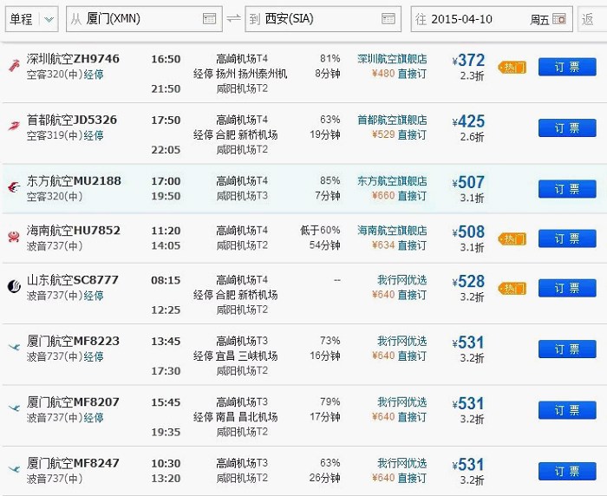Viewport: 607px width, 496px height.
Task: Book ticket for flight ZH9746
Action: pyautogui.click(x=567, y=67)
